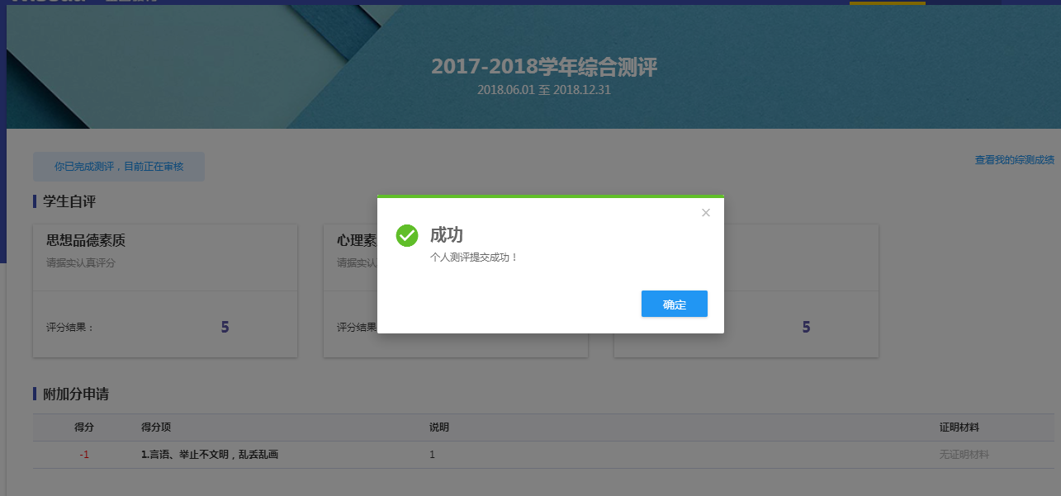1061x496 pixels.
Task: Click the score 5 in the rightmost card
Action: [x=806, y=327]
